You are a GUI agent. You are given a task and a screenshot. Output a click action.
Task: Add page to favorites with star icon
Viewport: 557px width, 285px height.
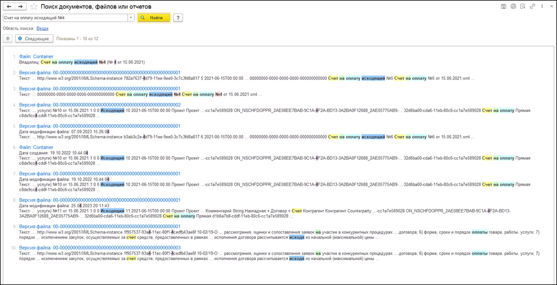click(35, 6)
